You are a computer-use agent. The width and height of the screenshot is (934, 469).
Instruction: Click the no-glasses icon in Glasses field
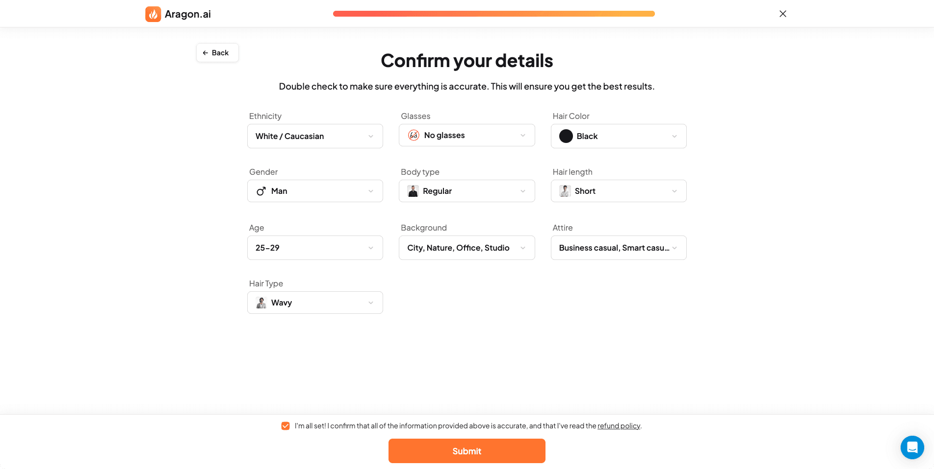(414, 135)
